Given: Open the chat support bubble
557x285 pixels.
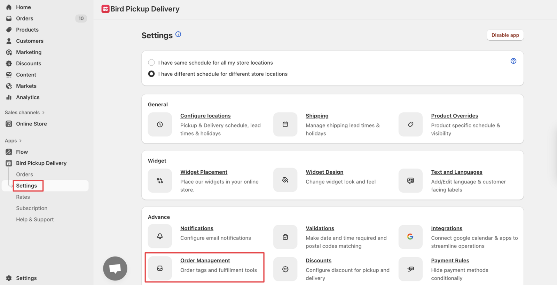Looking at the screenshot, I should pos(115,268).
